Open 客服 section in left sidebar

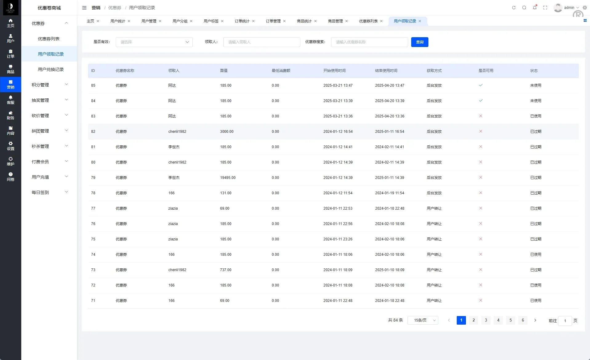point(10,100)
